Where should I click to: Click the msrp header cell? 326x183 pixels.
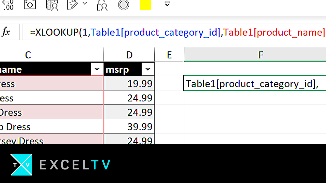[129, 69]
